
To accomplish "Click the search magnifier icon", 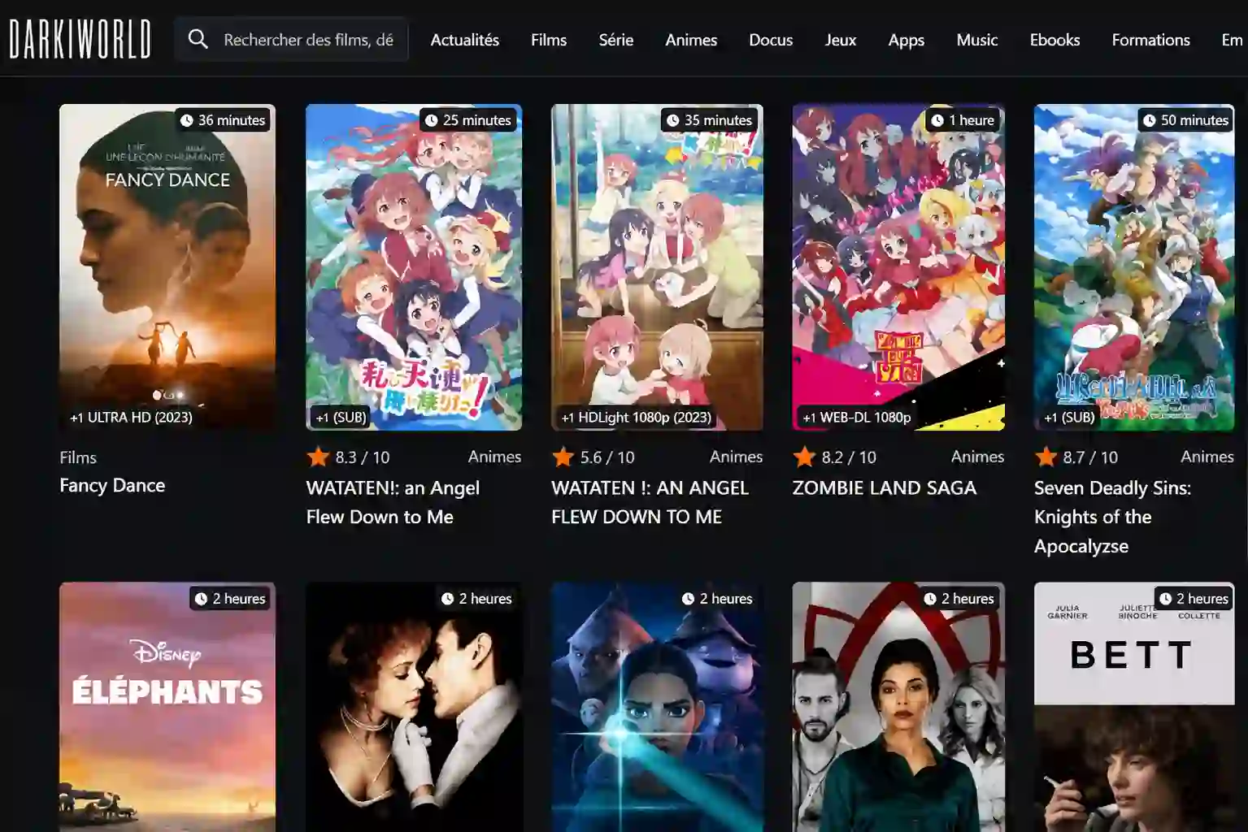I will [198, 39].
